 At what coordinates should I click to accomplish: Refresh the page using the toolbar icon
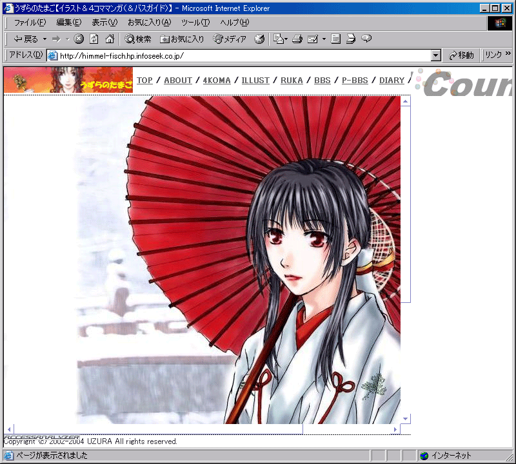pyautogui.click(x=94, y=39)
